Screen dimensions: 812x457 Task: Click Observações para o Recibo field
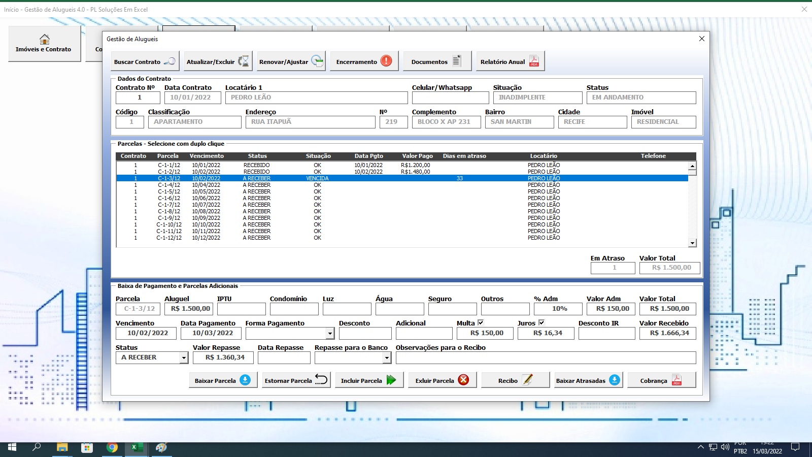pos(546,358)
